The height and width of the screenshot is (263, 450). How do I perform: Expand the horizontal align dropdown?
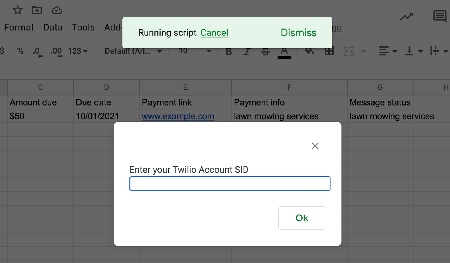click(388, 51)
